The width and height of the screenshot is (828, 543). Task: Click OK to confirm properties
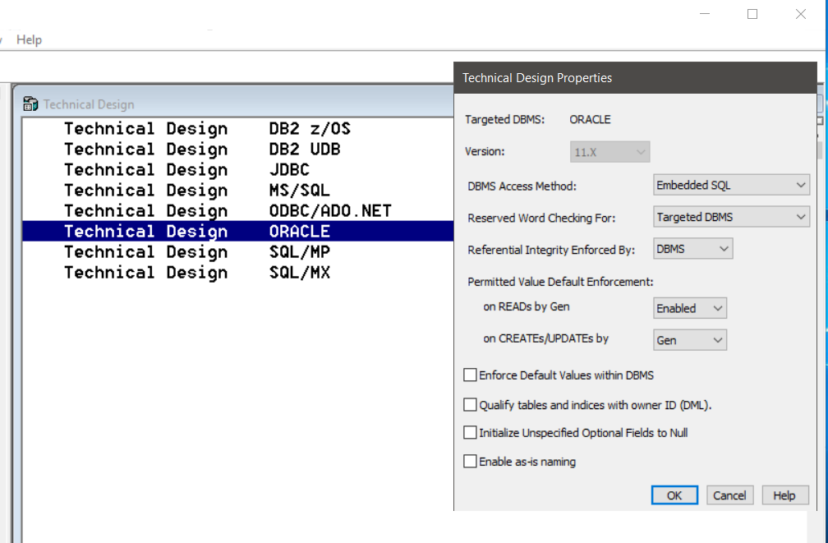tap(674, 495)
